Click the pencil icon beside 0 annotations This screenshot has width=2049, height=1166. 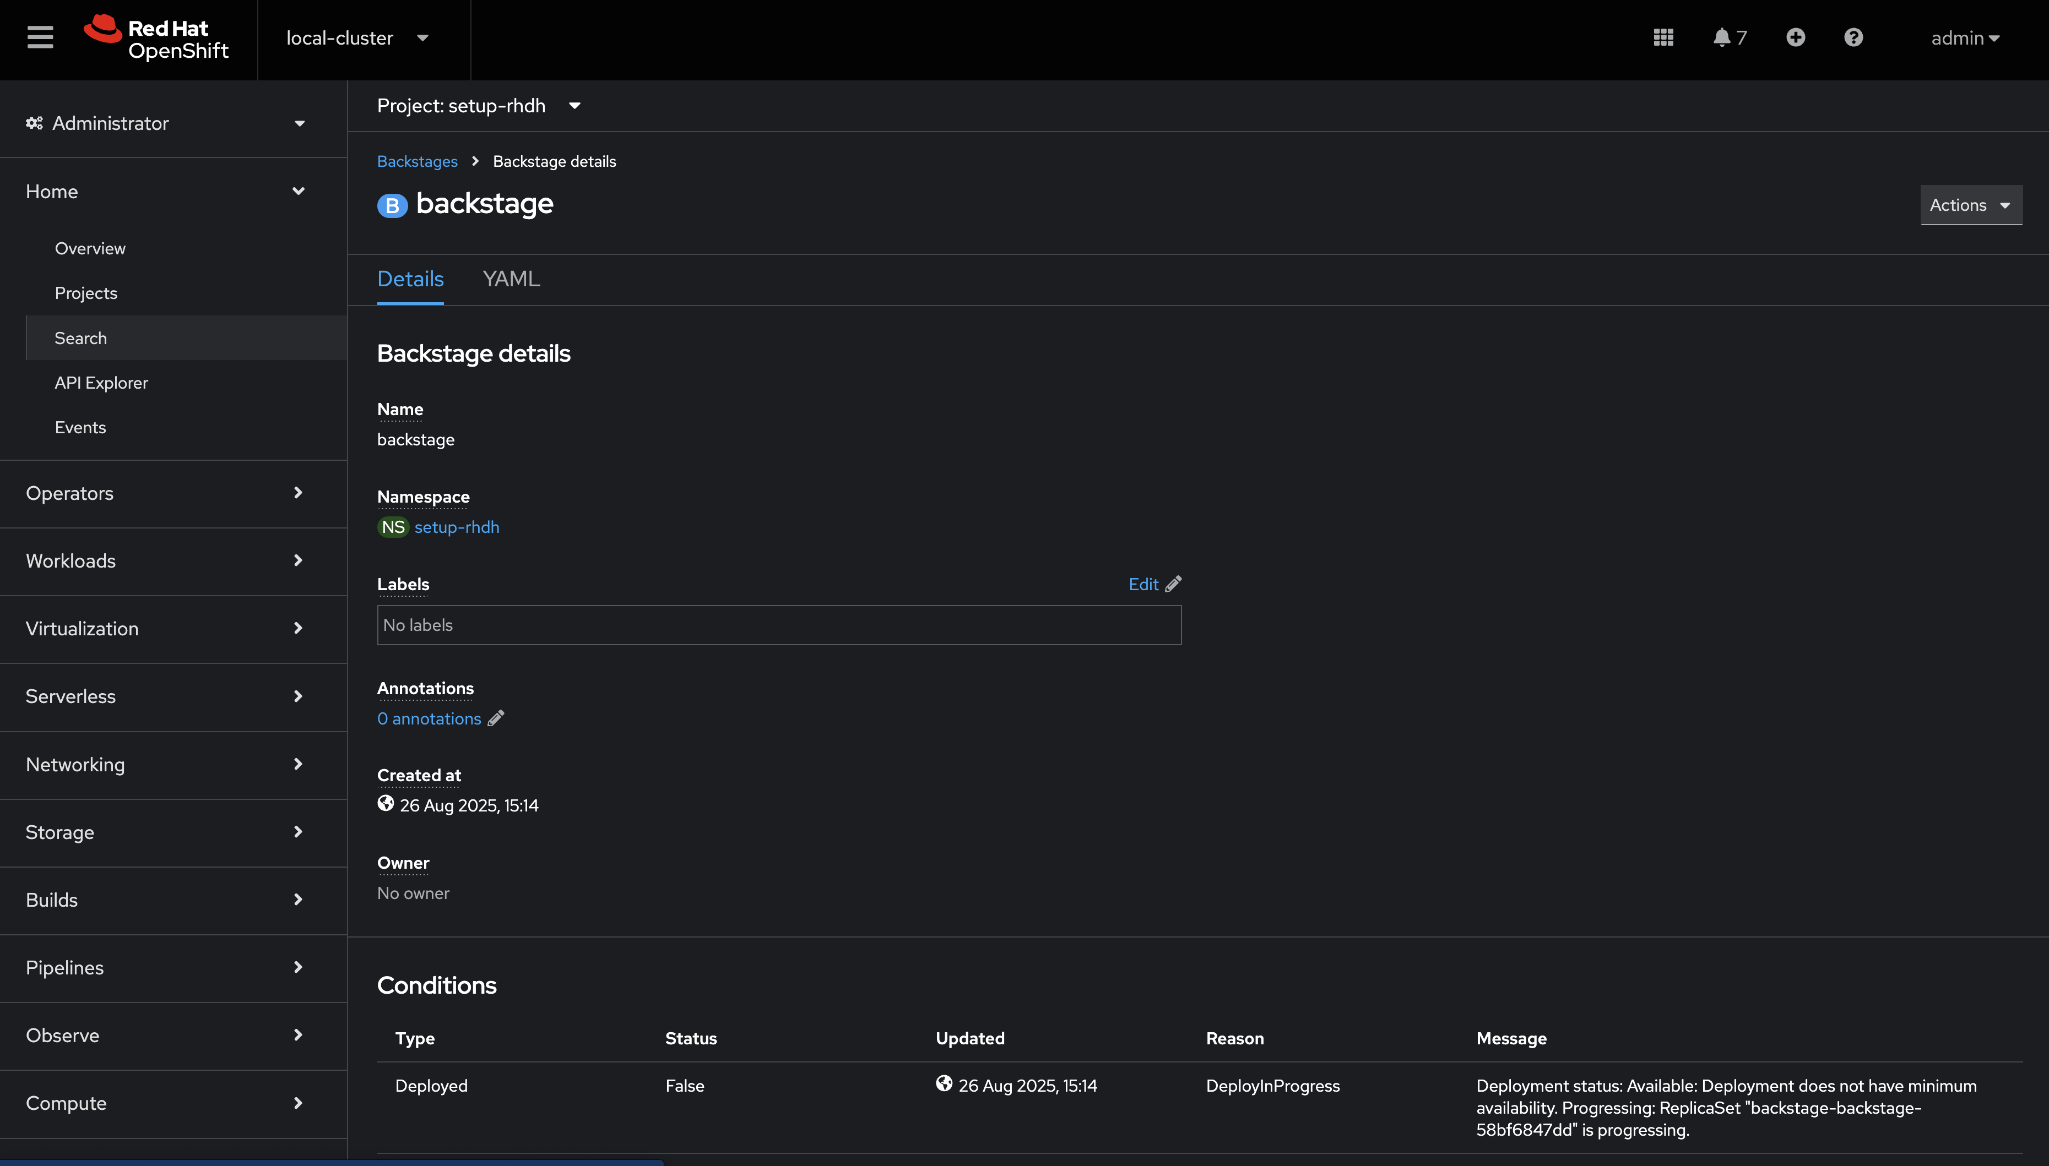tap(496, 718)
